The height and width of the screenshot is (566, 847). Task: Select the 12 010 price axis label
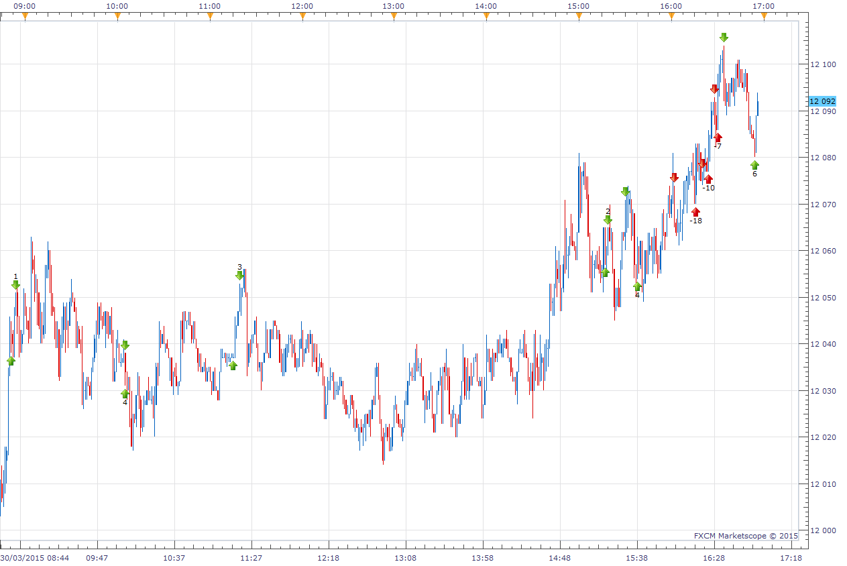pyautogui.click(x=823, y=484)
